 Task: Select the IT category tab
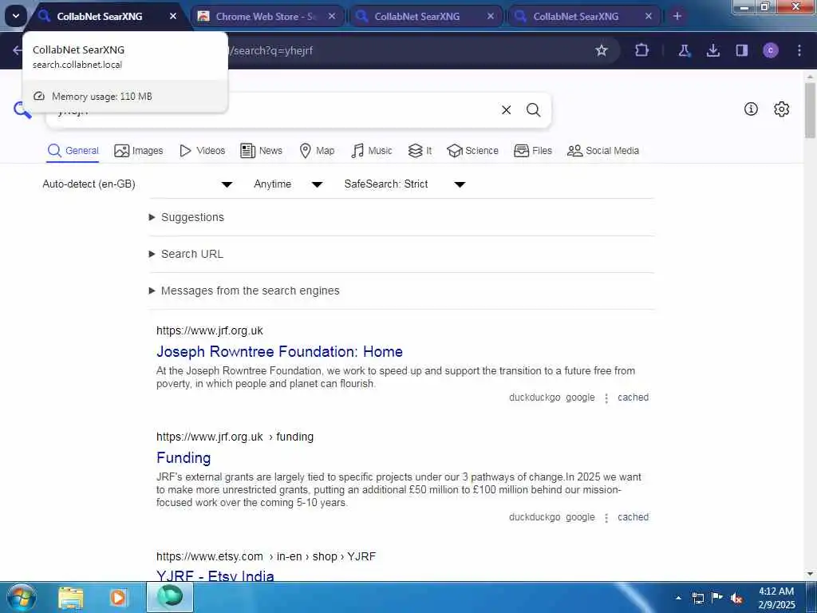(420, 151)
